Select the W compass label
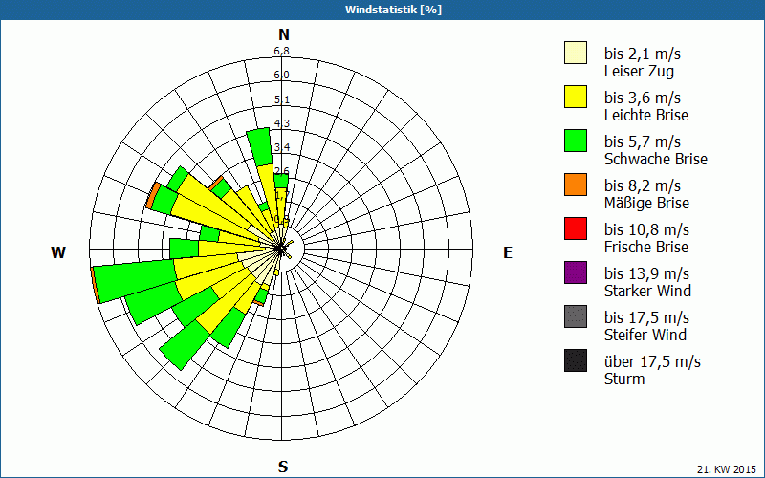Viewport: 765px width, 478px height. pos(58,252)
